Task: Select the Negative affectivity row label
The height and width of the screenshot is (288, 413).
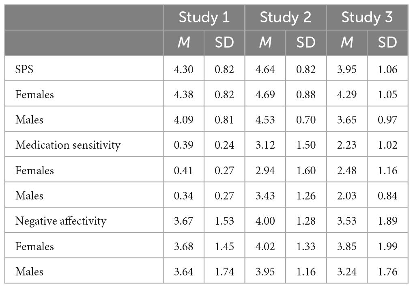Action: [x=61, y=221]
